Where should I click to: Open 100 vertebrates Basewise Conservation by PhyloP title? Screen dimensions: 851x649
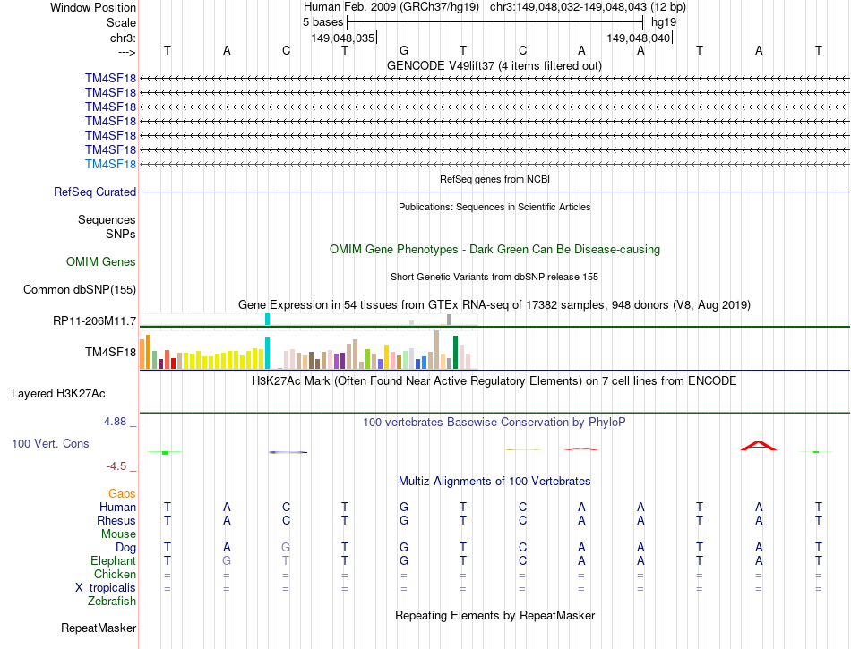[x=494, y=422]
